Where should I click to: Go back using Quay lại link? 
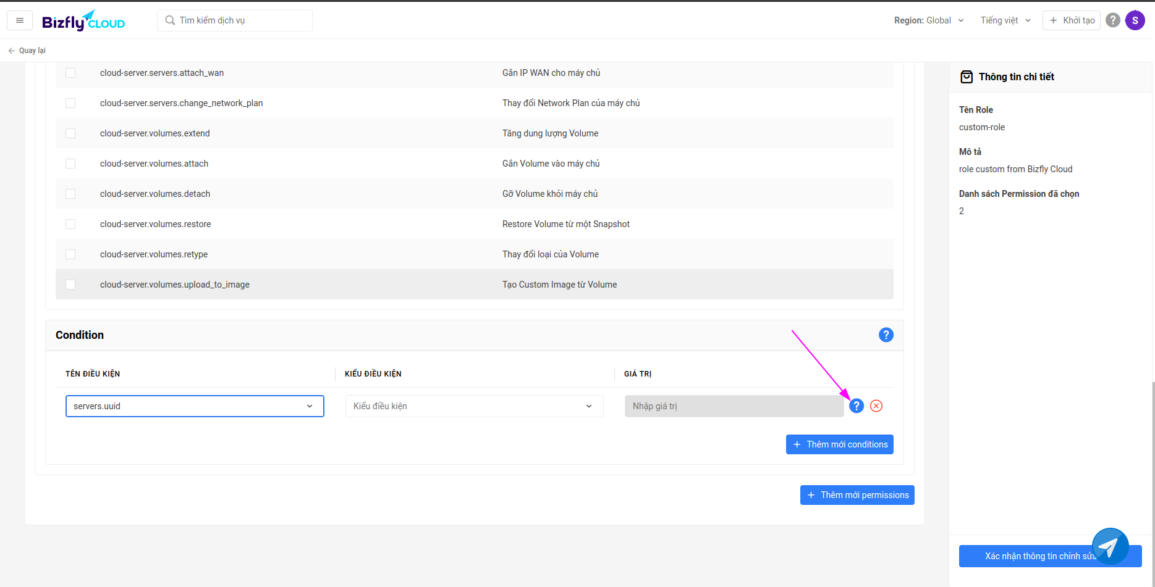pos(27,51)
